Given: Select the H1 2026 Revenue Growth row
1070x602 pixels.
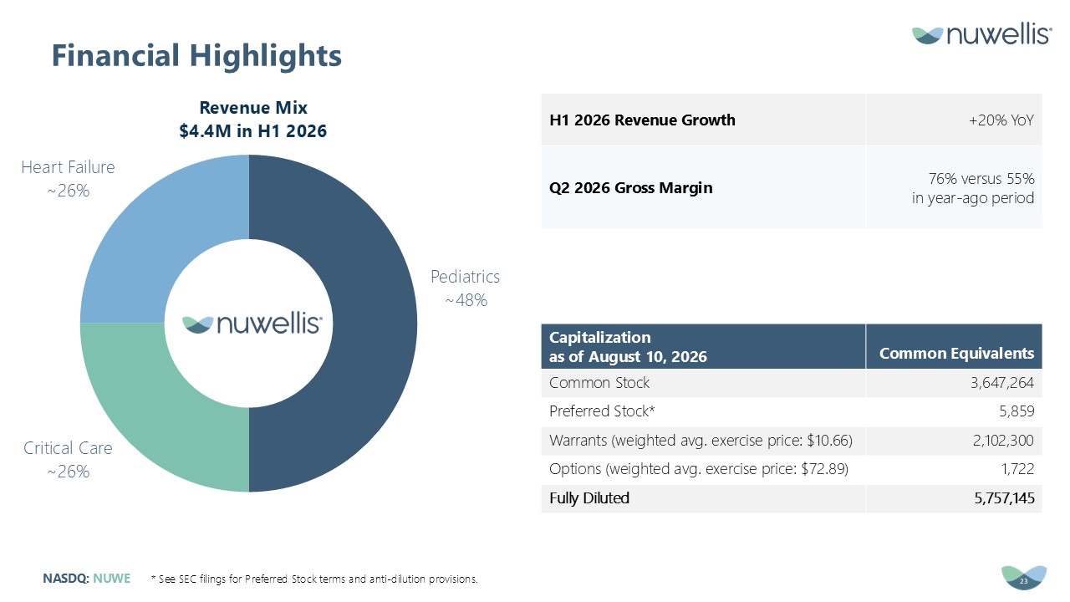Looking at the screenshot, I should pyautogui.click(x=792, y=120).
